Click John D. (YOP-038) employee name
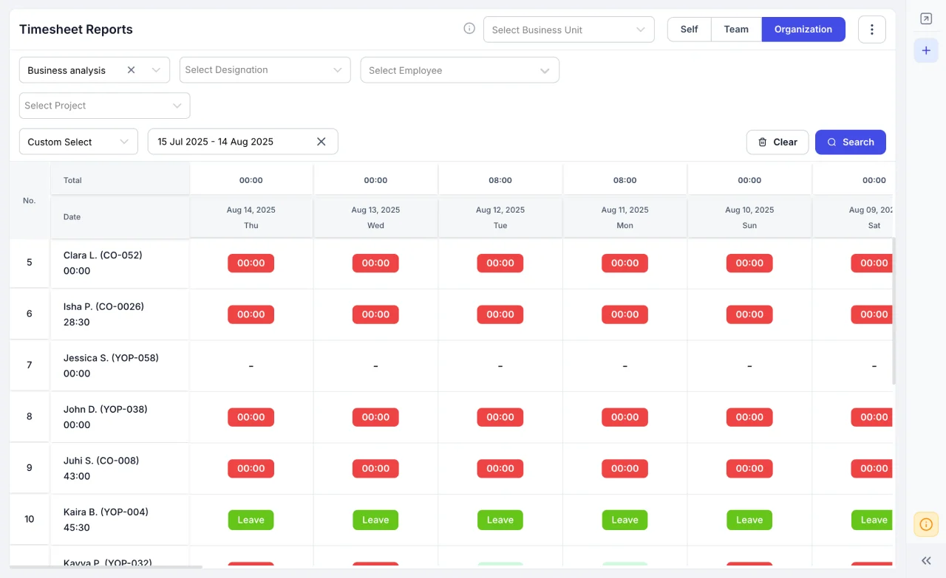 [x=106, y=409]
